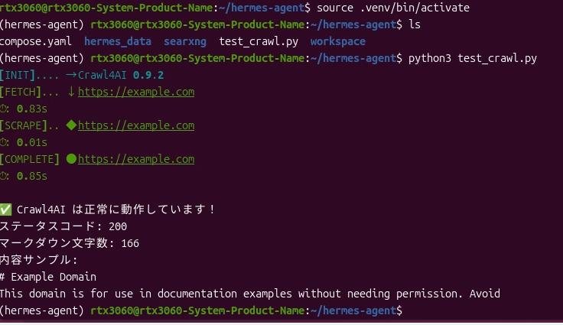Click the test_crawl.py filename in ls output
This screenshot has height=325, width=563.
pos(259,41)
